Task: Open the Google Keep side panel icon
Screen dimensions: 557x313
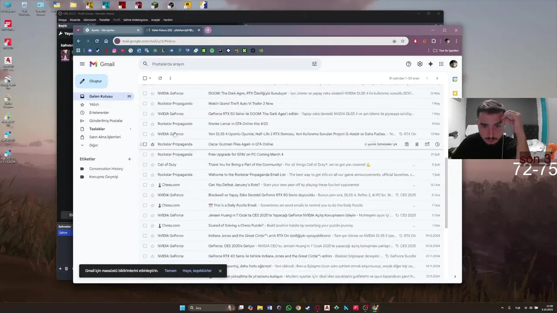Action: (455, 93)
